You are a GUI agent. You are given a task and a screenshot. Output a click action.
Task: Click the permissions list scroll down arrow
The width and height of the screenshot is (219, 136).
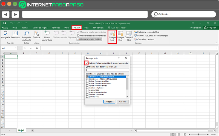pos(127,97)
